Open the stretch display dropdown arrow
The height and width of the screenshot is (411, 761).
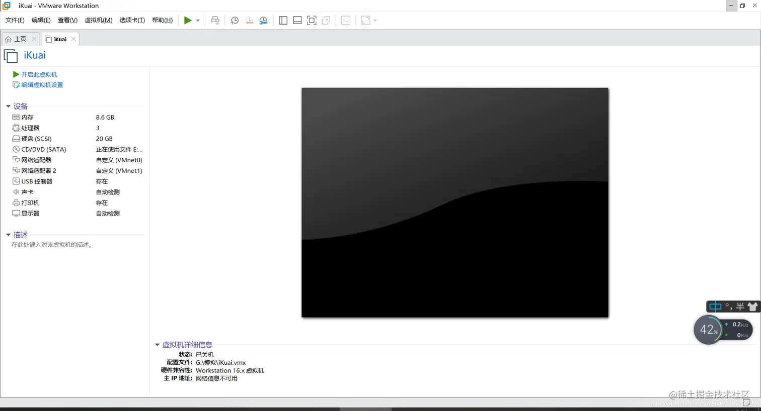click(x=375, y=21)
